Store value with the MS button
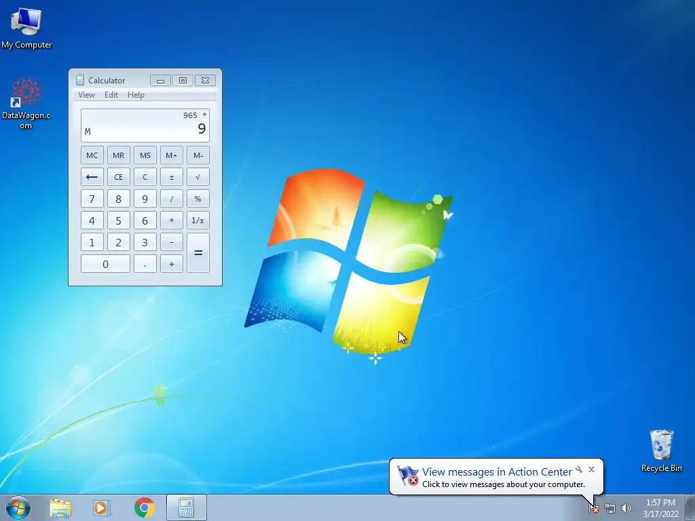This screenshot has height=521, width=695. (145, 155)
